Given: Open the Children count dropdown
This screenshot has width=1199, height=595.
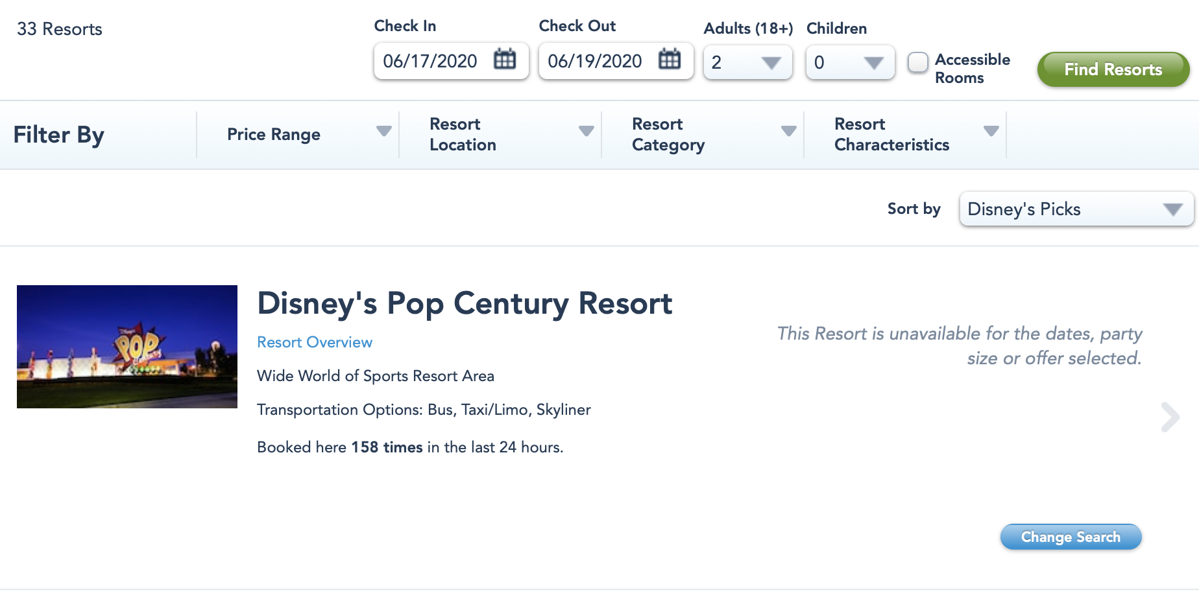Looking at the screenshot, I should [x=849, y=62].
